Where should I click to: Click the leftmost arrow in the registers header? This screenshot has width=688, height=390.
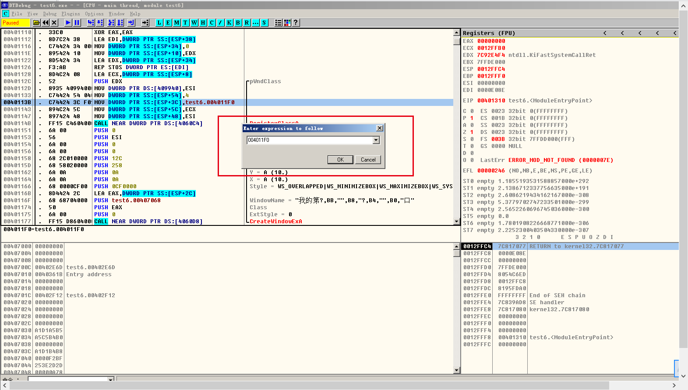tap(605, 33)
